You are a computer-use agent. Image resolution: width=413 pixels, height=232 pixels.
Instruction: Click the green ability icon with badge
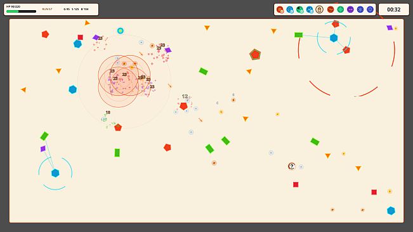pos(299,10)
